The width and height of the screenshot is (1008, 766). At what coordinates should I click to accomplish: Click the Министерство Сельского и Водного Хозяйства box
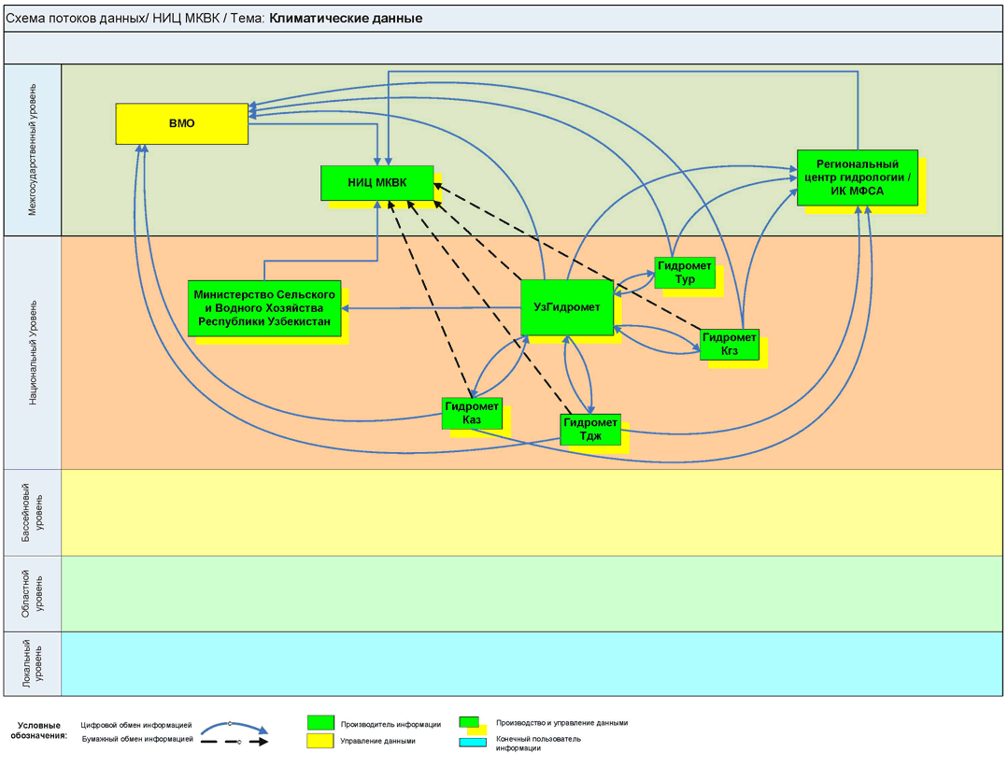point(263,307)
